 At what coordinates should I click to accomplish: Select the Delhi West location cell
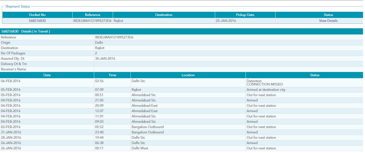pos(140,148)
